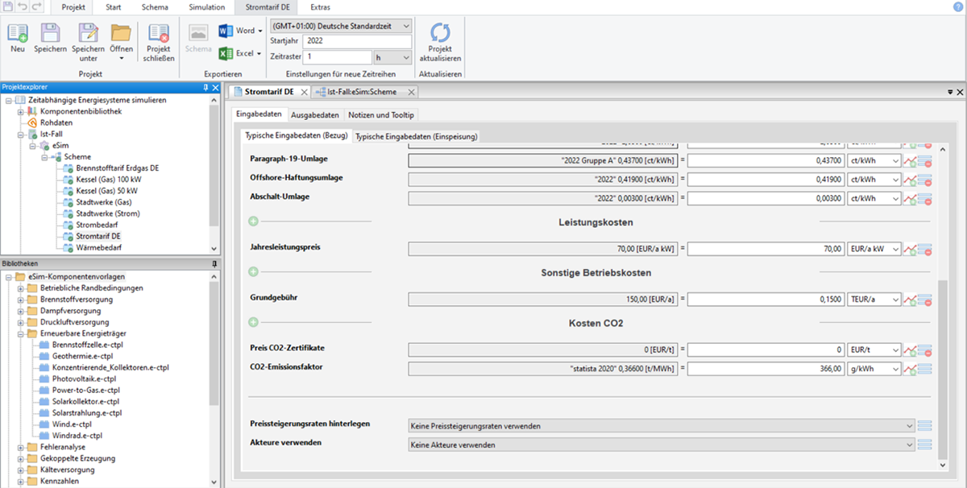Click list icon beside Akteure verwenden dropdown
The width and height of the screenshot is (967, 488).
click(x=924, y=444)
